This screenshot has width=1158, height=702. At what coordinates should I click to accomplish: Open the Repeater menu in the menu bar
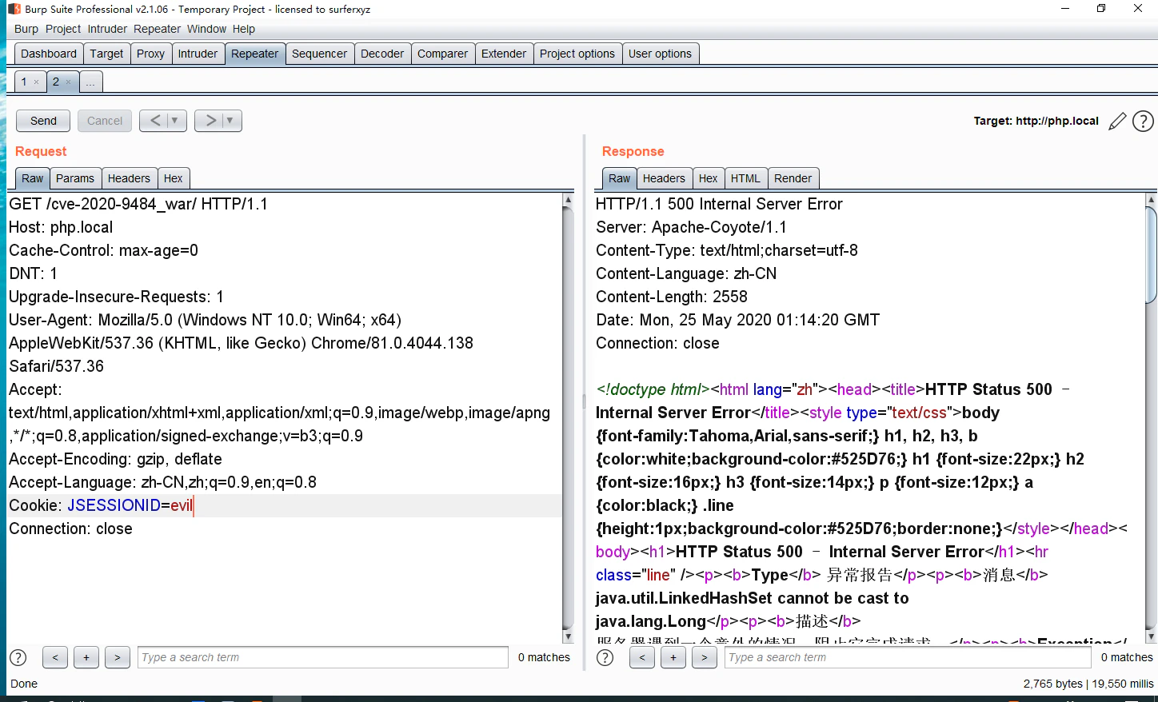click(158, 29)
